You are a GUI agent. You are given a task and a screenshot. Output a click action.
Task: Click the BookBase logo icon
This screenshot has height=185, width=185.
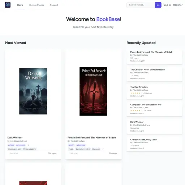(8, 5)
